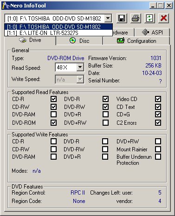Image resolution: width=175 pixels, height=216 pixels.
Task: Check the DVD-RAM write feature checkbox
Action: tap(53, 156)
